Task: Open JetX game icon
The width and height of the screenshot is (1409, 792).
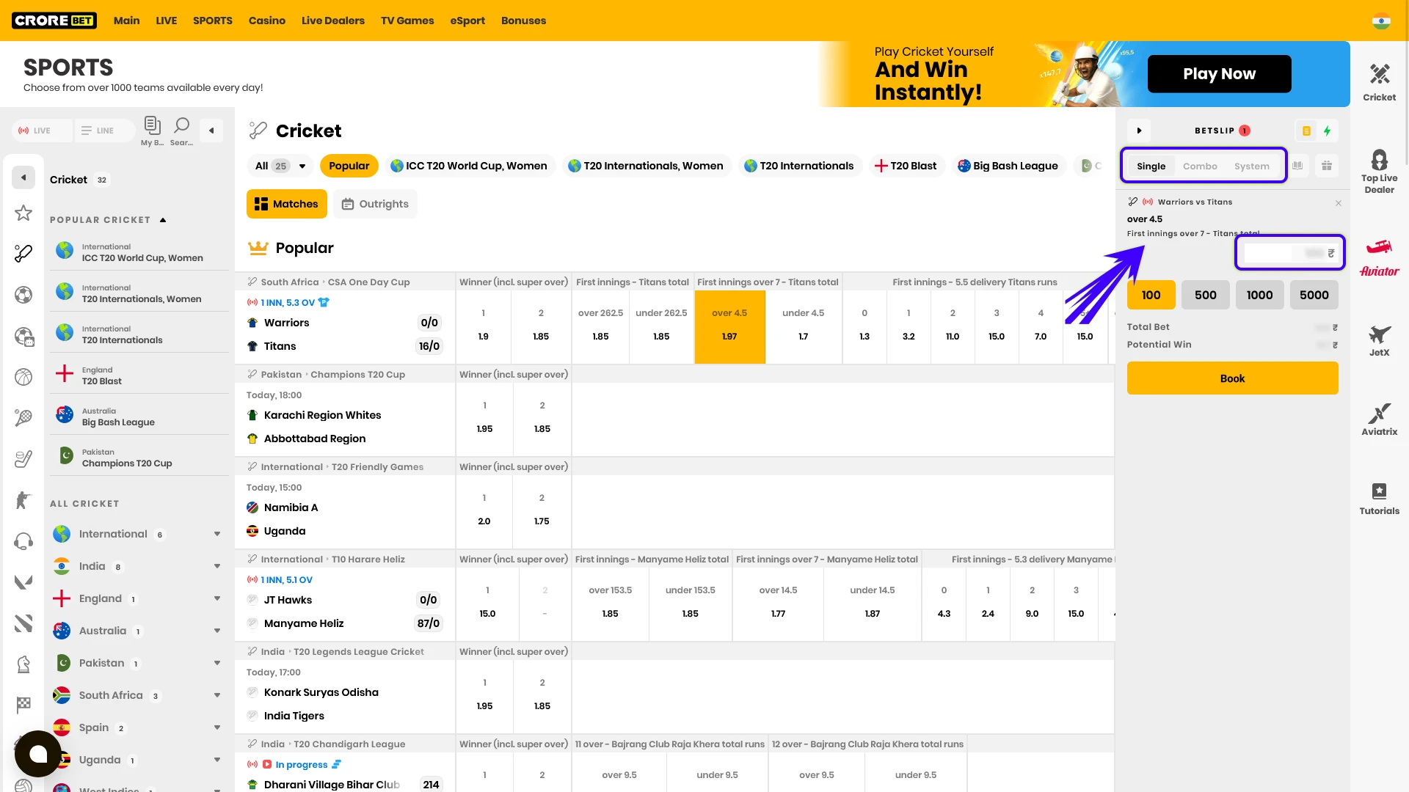Action: click(1379, 340)
